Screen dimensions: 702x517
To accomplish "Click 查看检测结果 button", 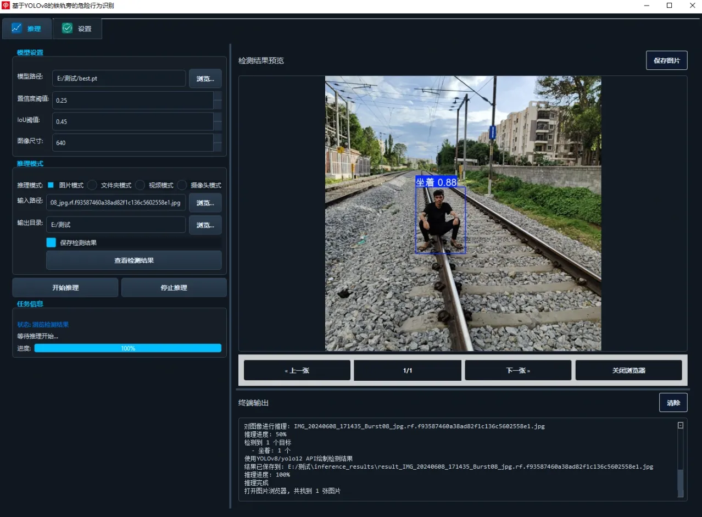I will click(134, 260).
